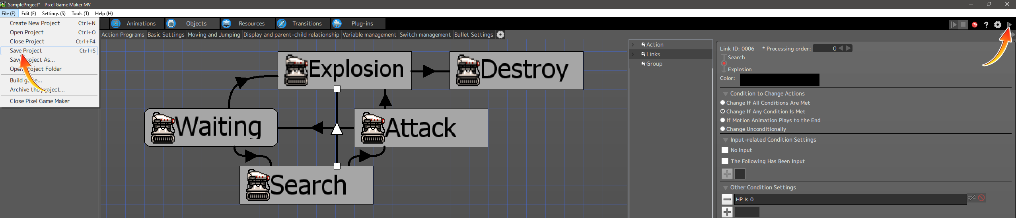Select the Destroy action node

click(516, 70)
